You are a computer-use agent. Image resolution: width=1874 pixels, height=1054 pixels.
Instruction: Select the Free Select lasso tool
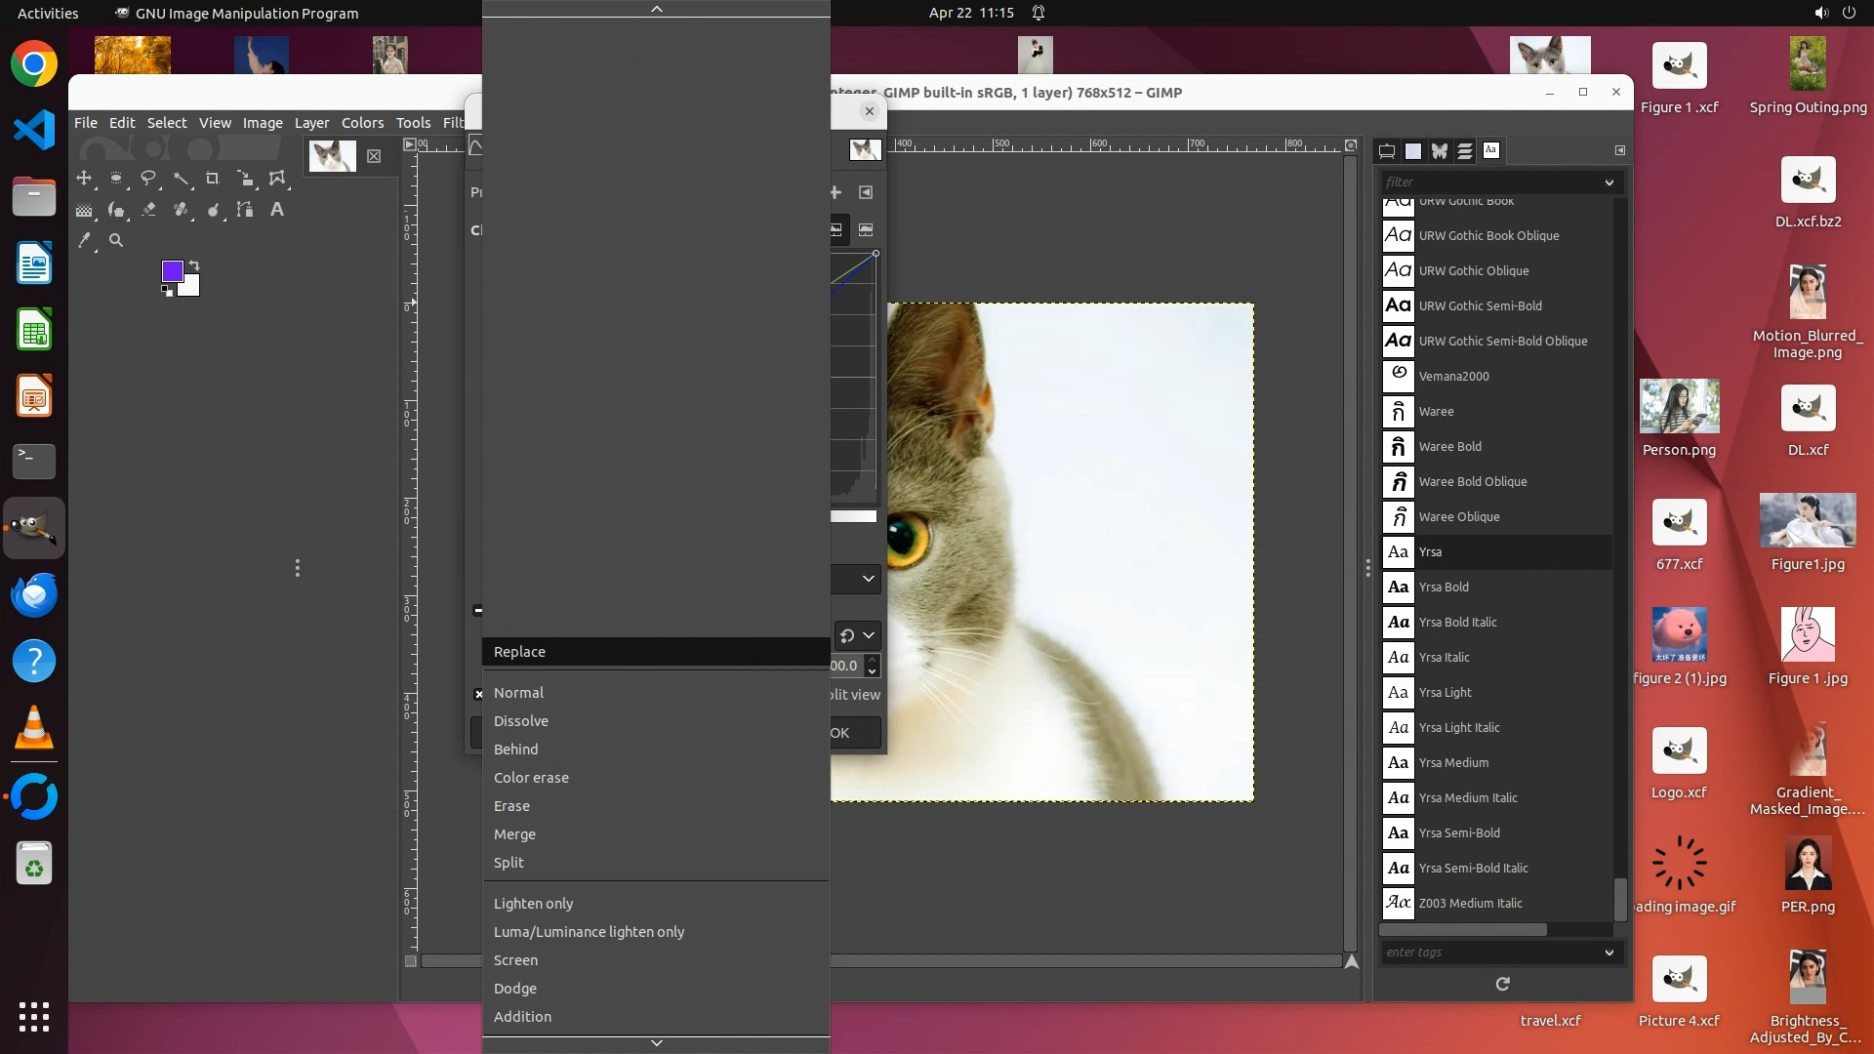coord(148,179)
